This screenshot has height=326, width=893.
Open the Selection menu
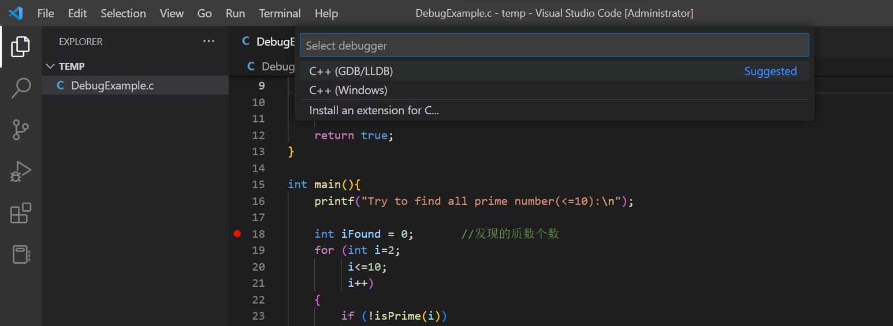(123, 13)
